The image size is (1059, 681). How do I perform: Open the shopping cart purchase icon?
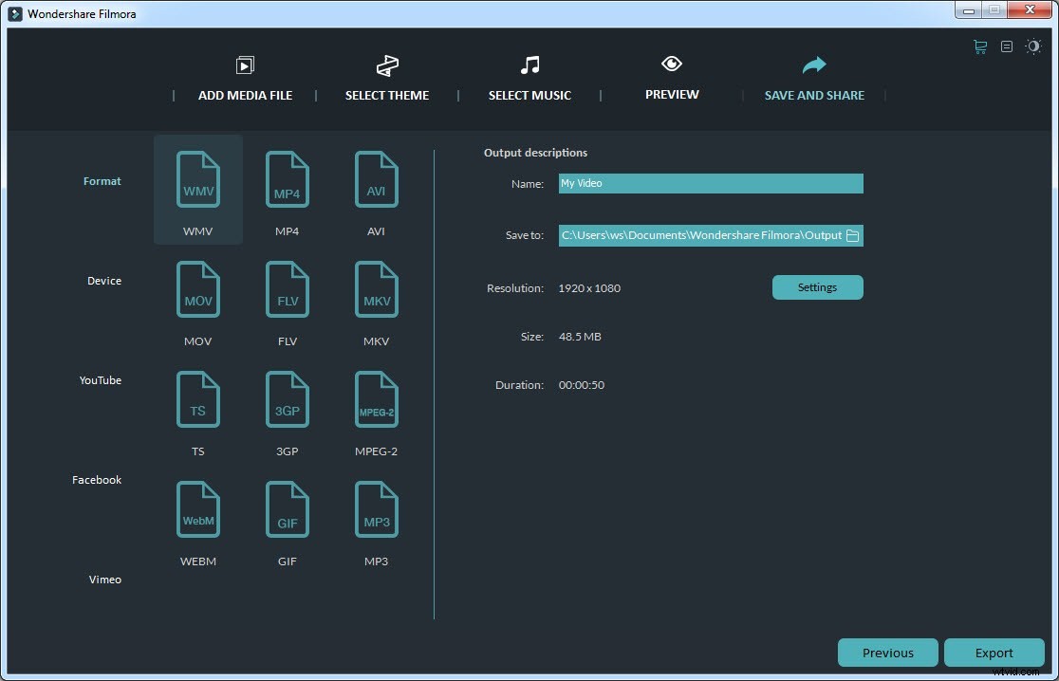pos(979,46)
